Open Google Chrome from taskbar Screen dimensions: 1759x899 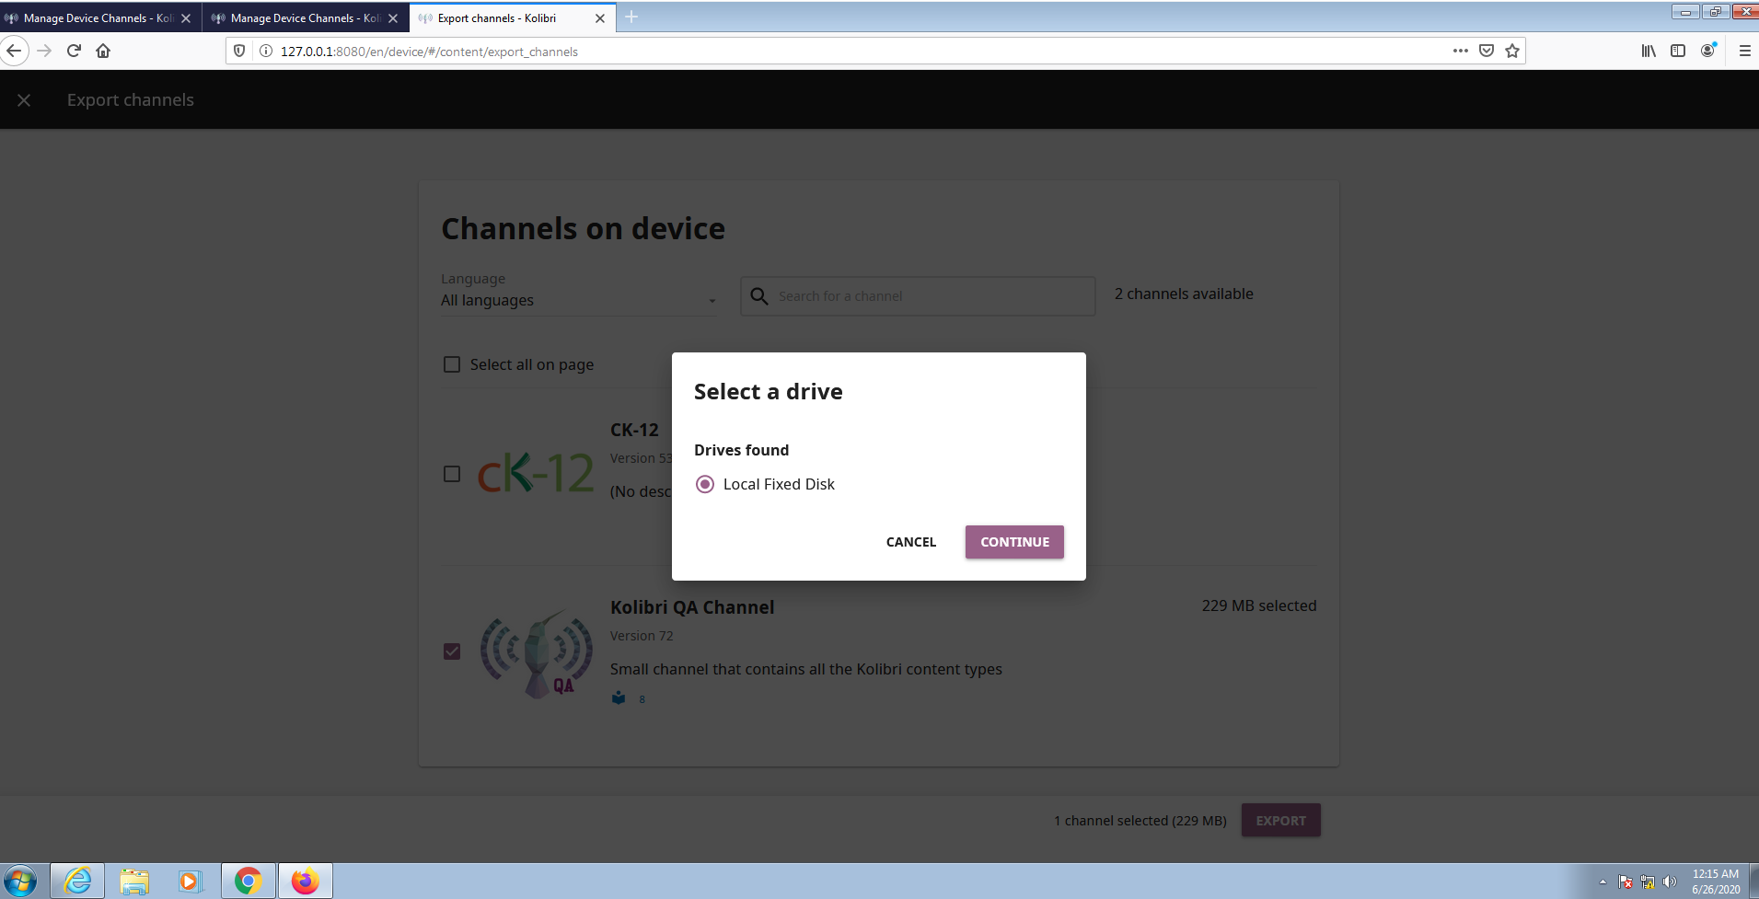pos(248,882)
